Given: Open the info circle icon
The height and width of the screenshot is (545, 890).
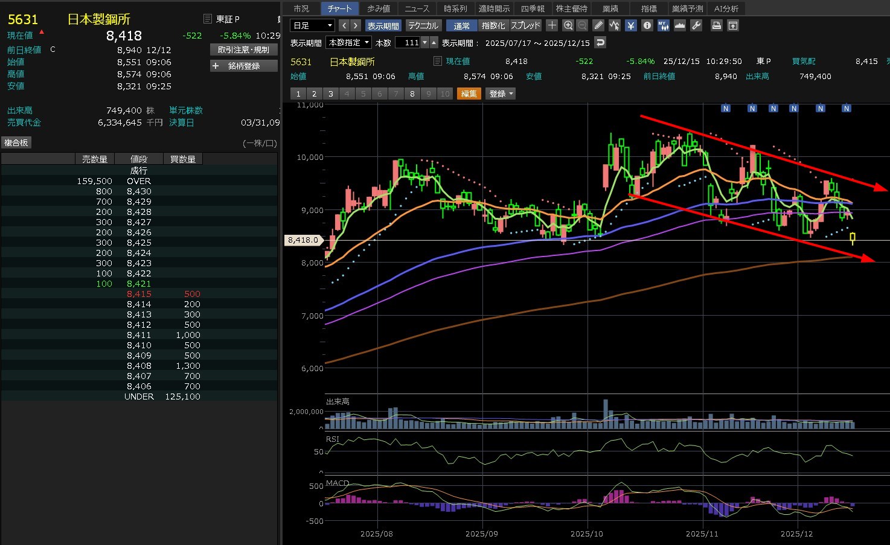Looking at the screenshot, I should click(647, 25).
